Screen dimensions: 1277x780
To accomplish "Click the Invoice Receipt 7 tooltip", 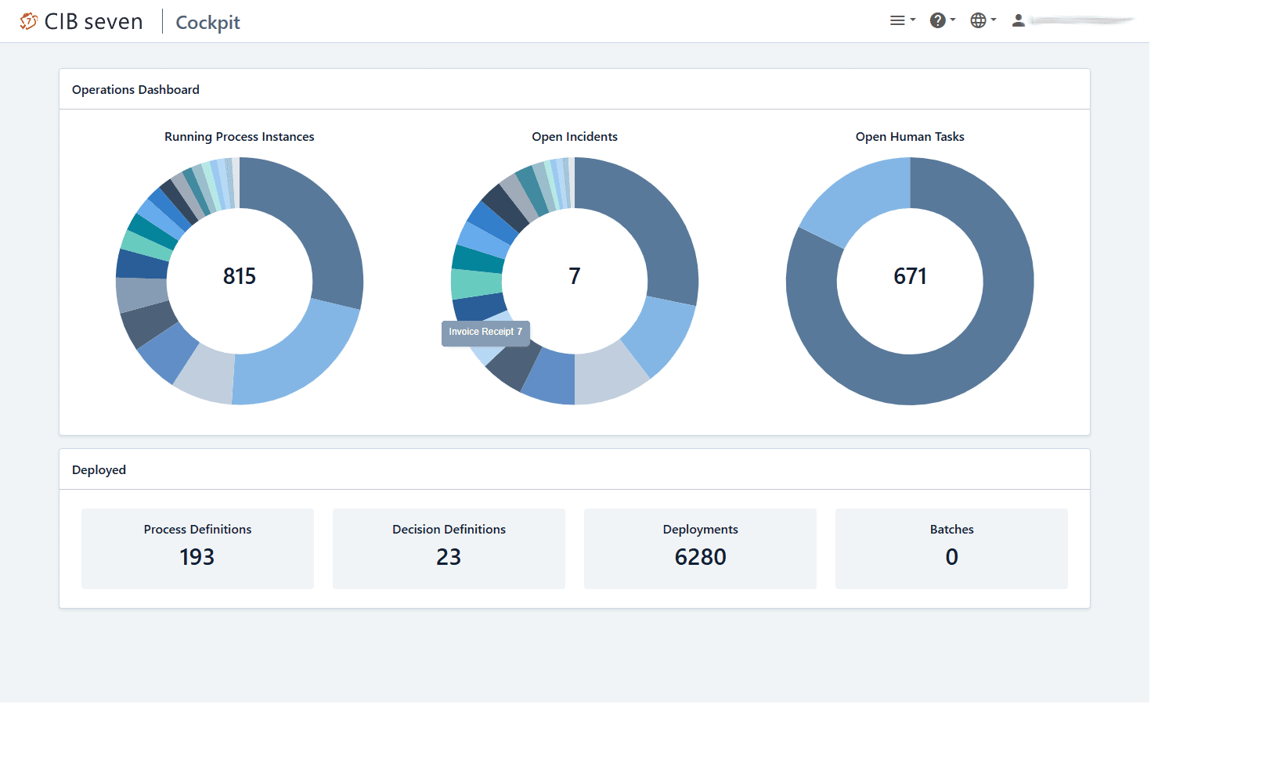I will (485, 332).
